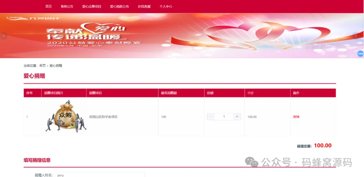Click the 捐赠人姓名 field label
The height and width of the screenshot is (177, 364).
pos(44,175)
